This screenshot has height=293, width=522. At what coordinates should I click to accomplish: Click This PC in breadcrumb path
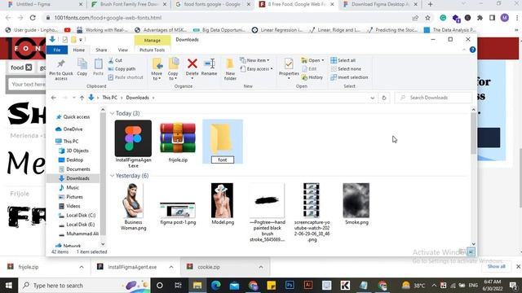click(110, 98)
